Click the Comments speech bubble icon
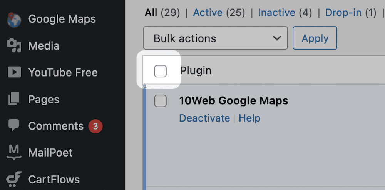This screenshot has width=385, height=190. [14, 126]
